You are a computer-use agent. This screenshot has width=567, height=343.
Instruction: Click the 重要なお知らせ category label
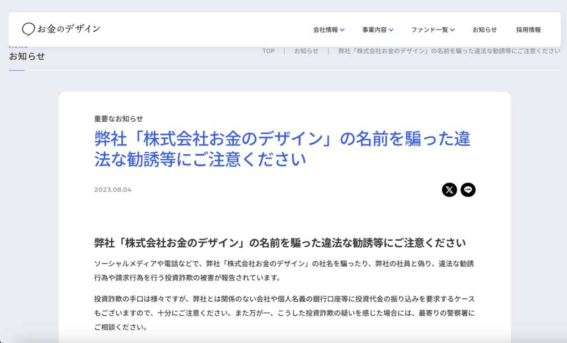point(118,118)
